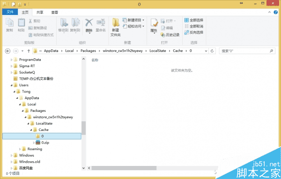Image resolution: width=281 pixels, height=179 pixels.
Task: Select the Windows.old folder in the tree
Action: [30, 162]
